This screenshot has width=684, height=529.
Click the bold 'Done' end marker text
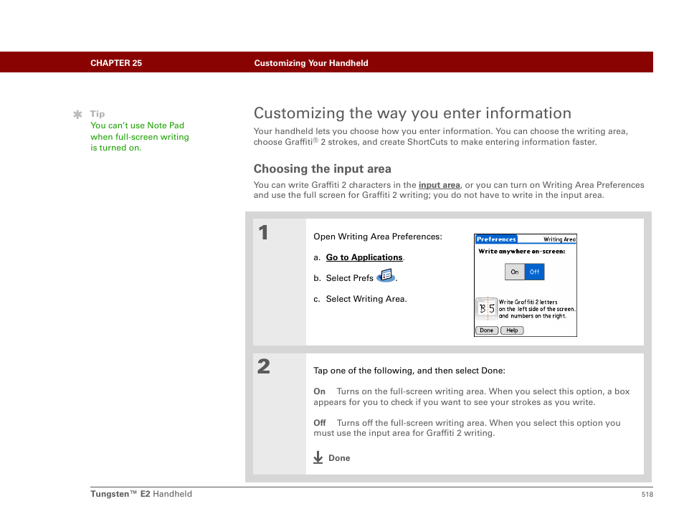click(339, 458)
